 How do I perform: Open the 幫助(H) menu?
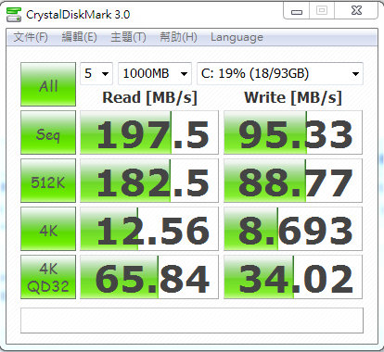click(x=178, y=37)
